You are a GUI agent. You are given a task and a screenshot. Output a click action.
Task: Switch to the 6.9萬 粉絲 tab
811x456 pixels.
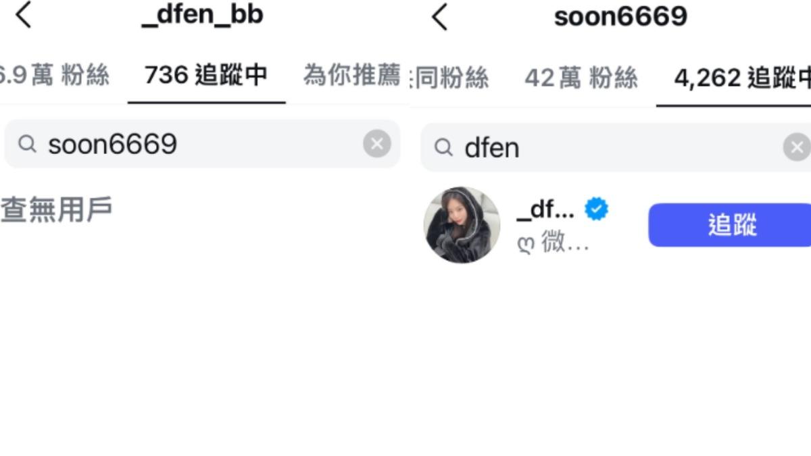tap(54, 75)
